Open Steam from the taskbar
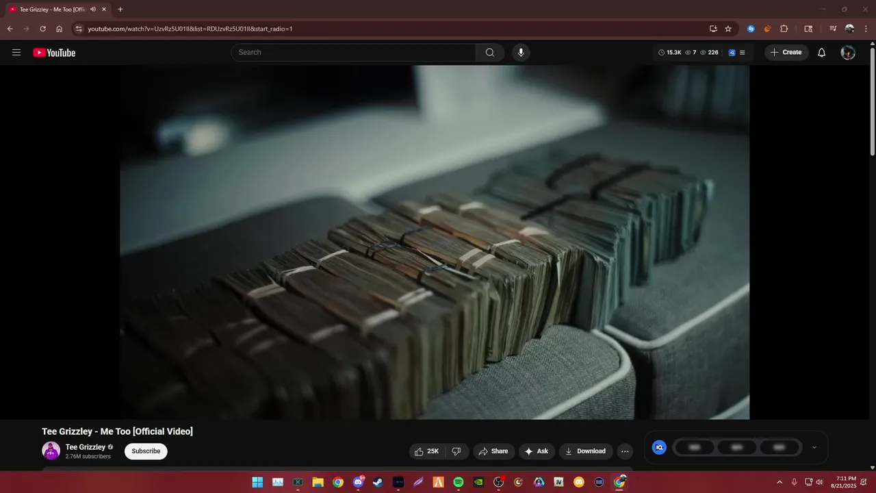 378,482
